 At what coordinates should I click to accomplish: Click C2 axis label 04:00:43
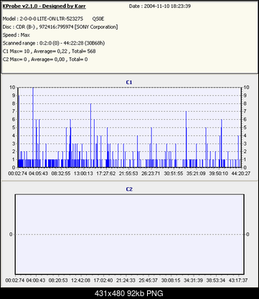(x=36, y=280)
